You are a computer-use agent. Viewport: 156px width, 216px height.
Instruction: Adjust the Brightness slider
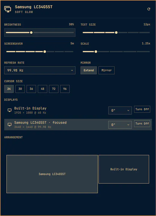coord(40,32)
